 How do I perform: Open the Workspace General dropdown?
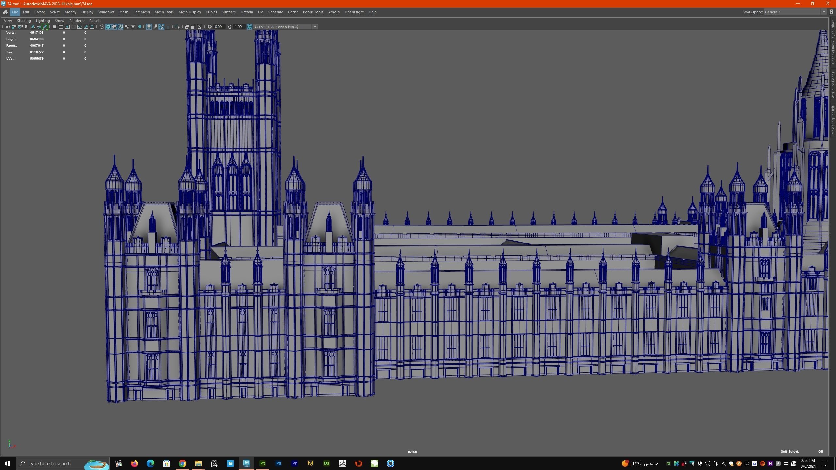click(795, 12)
